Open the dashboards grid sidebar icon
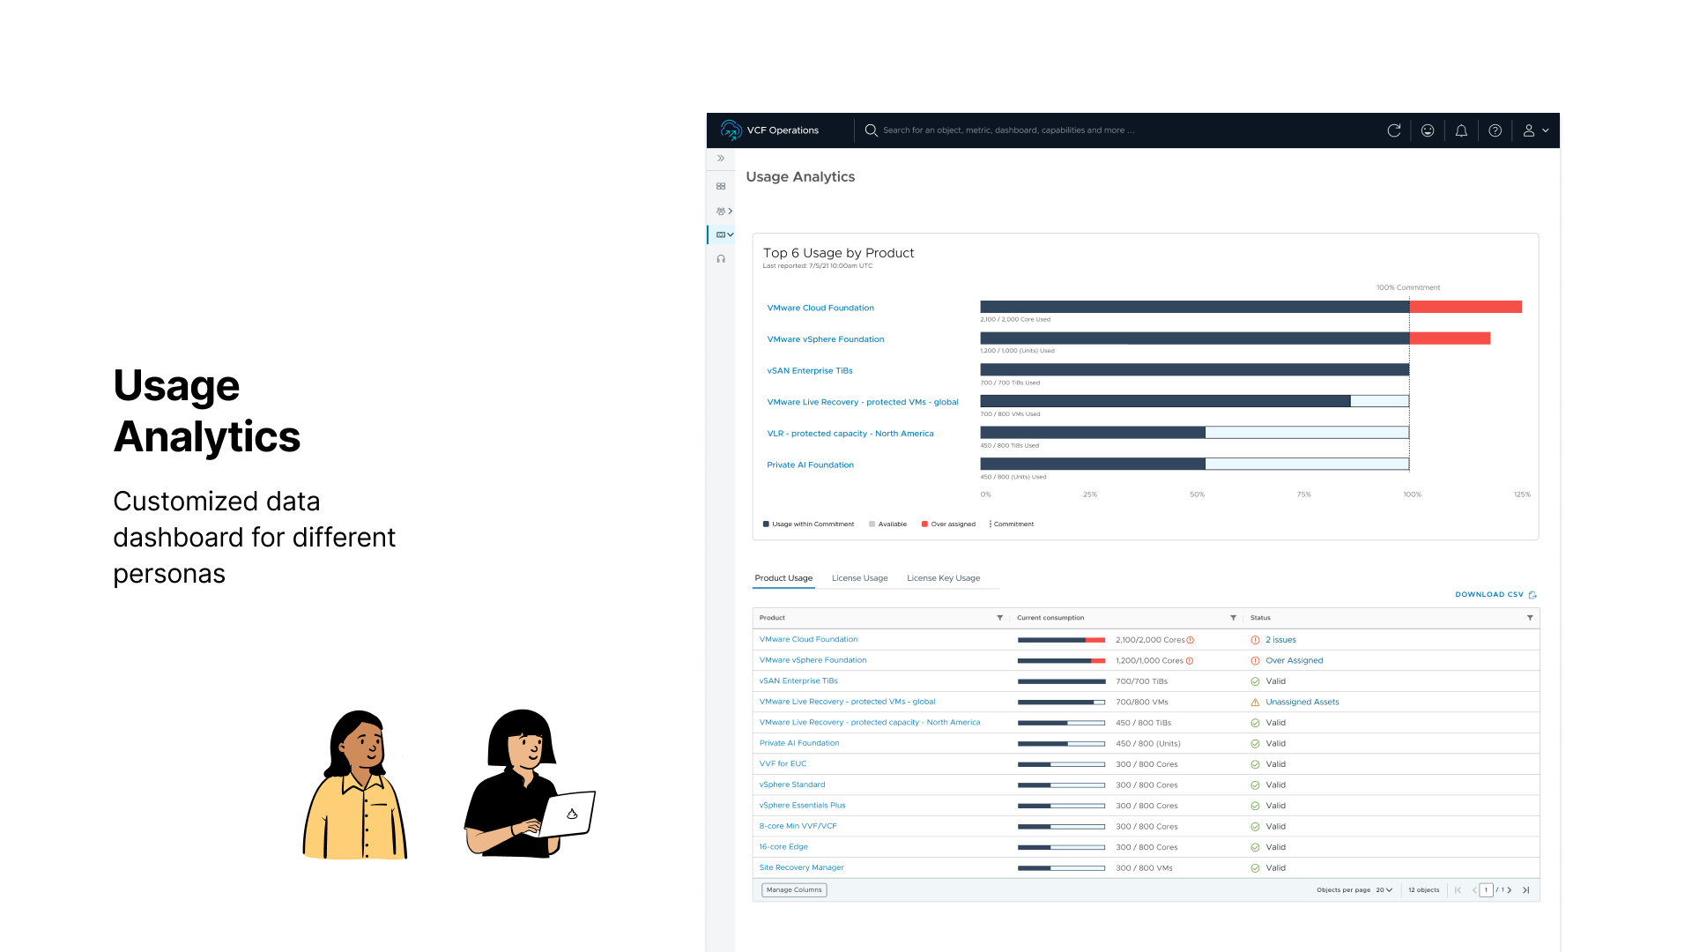Image resolution: width=1692 pixels, height=952 pixels. coord(721,186)
